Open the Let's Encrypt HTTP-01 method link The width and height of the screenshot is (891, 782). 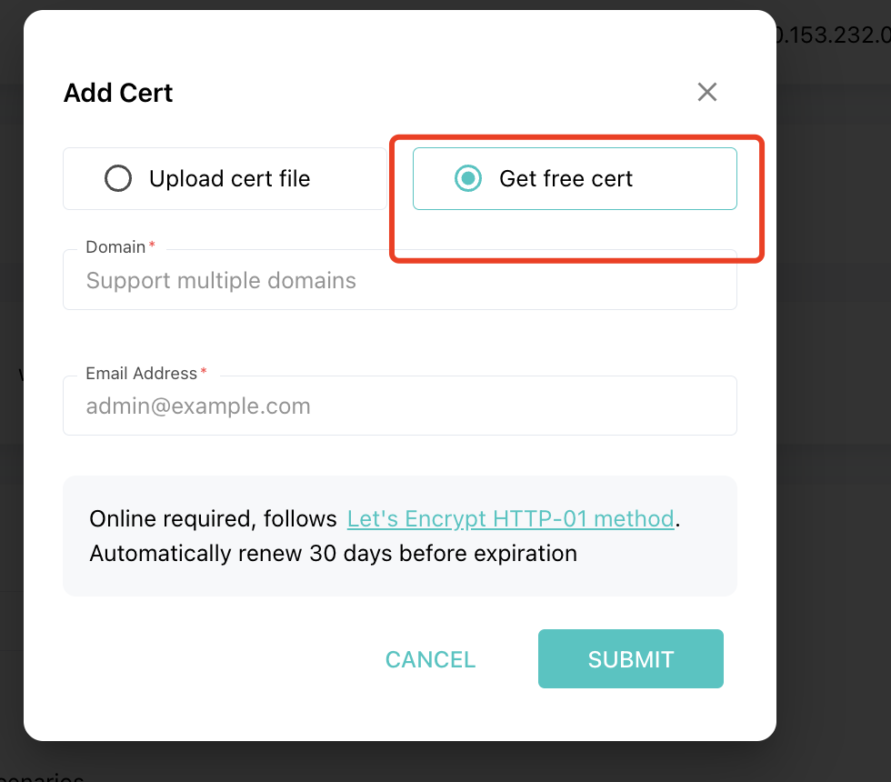click(x=511, y=519)
